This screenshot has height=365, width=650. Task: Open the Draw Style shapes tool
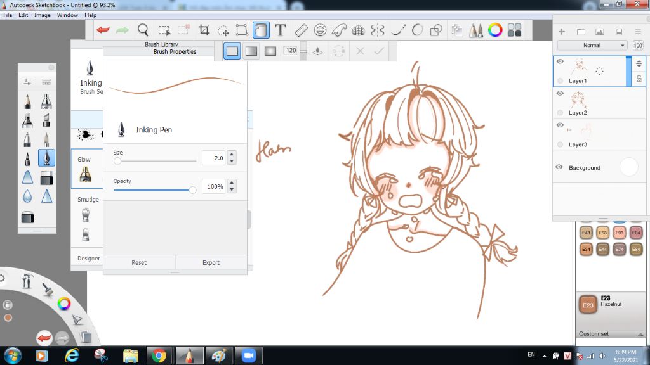pyautogui.click(x=436, y=30)
